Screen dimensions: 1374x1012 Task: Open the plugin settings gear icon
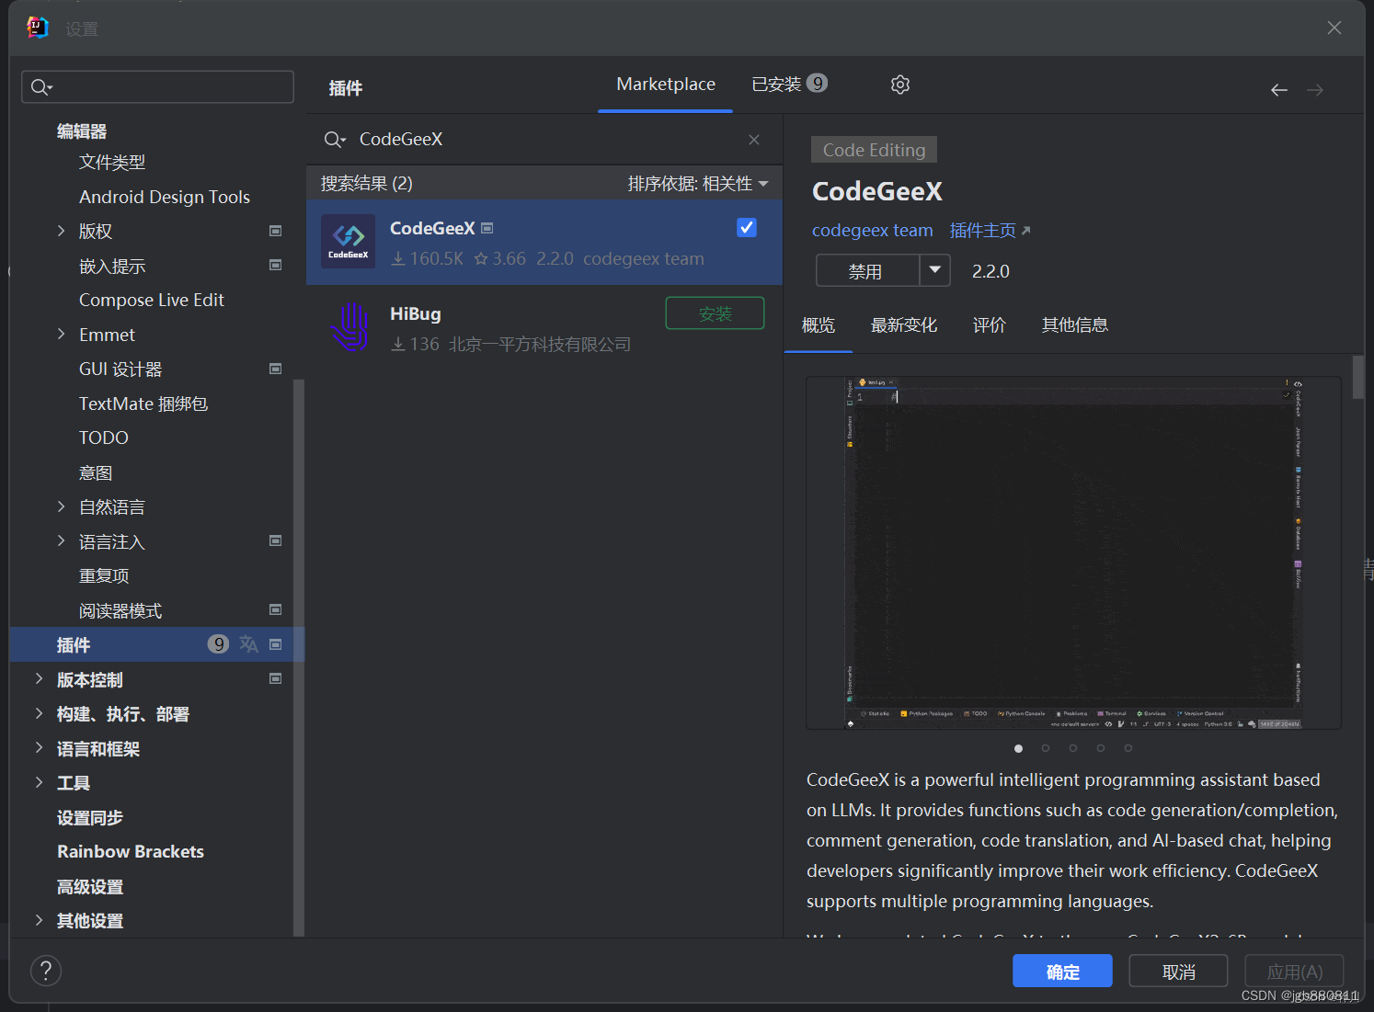pyautogui.click(x=900, y=85)
